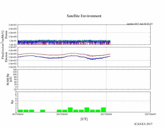Select the "-20" MAM Hp tick label
This screenshot has width=167, height=129.
pyautogui.click(x=15, y=89)
